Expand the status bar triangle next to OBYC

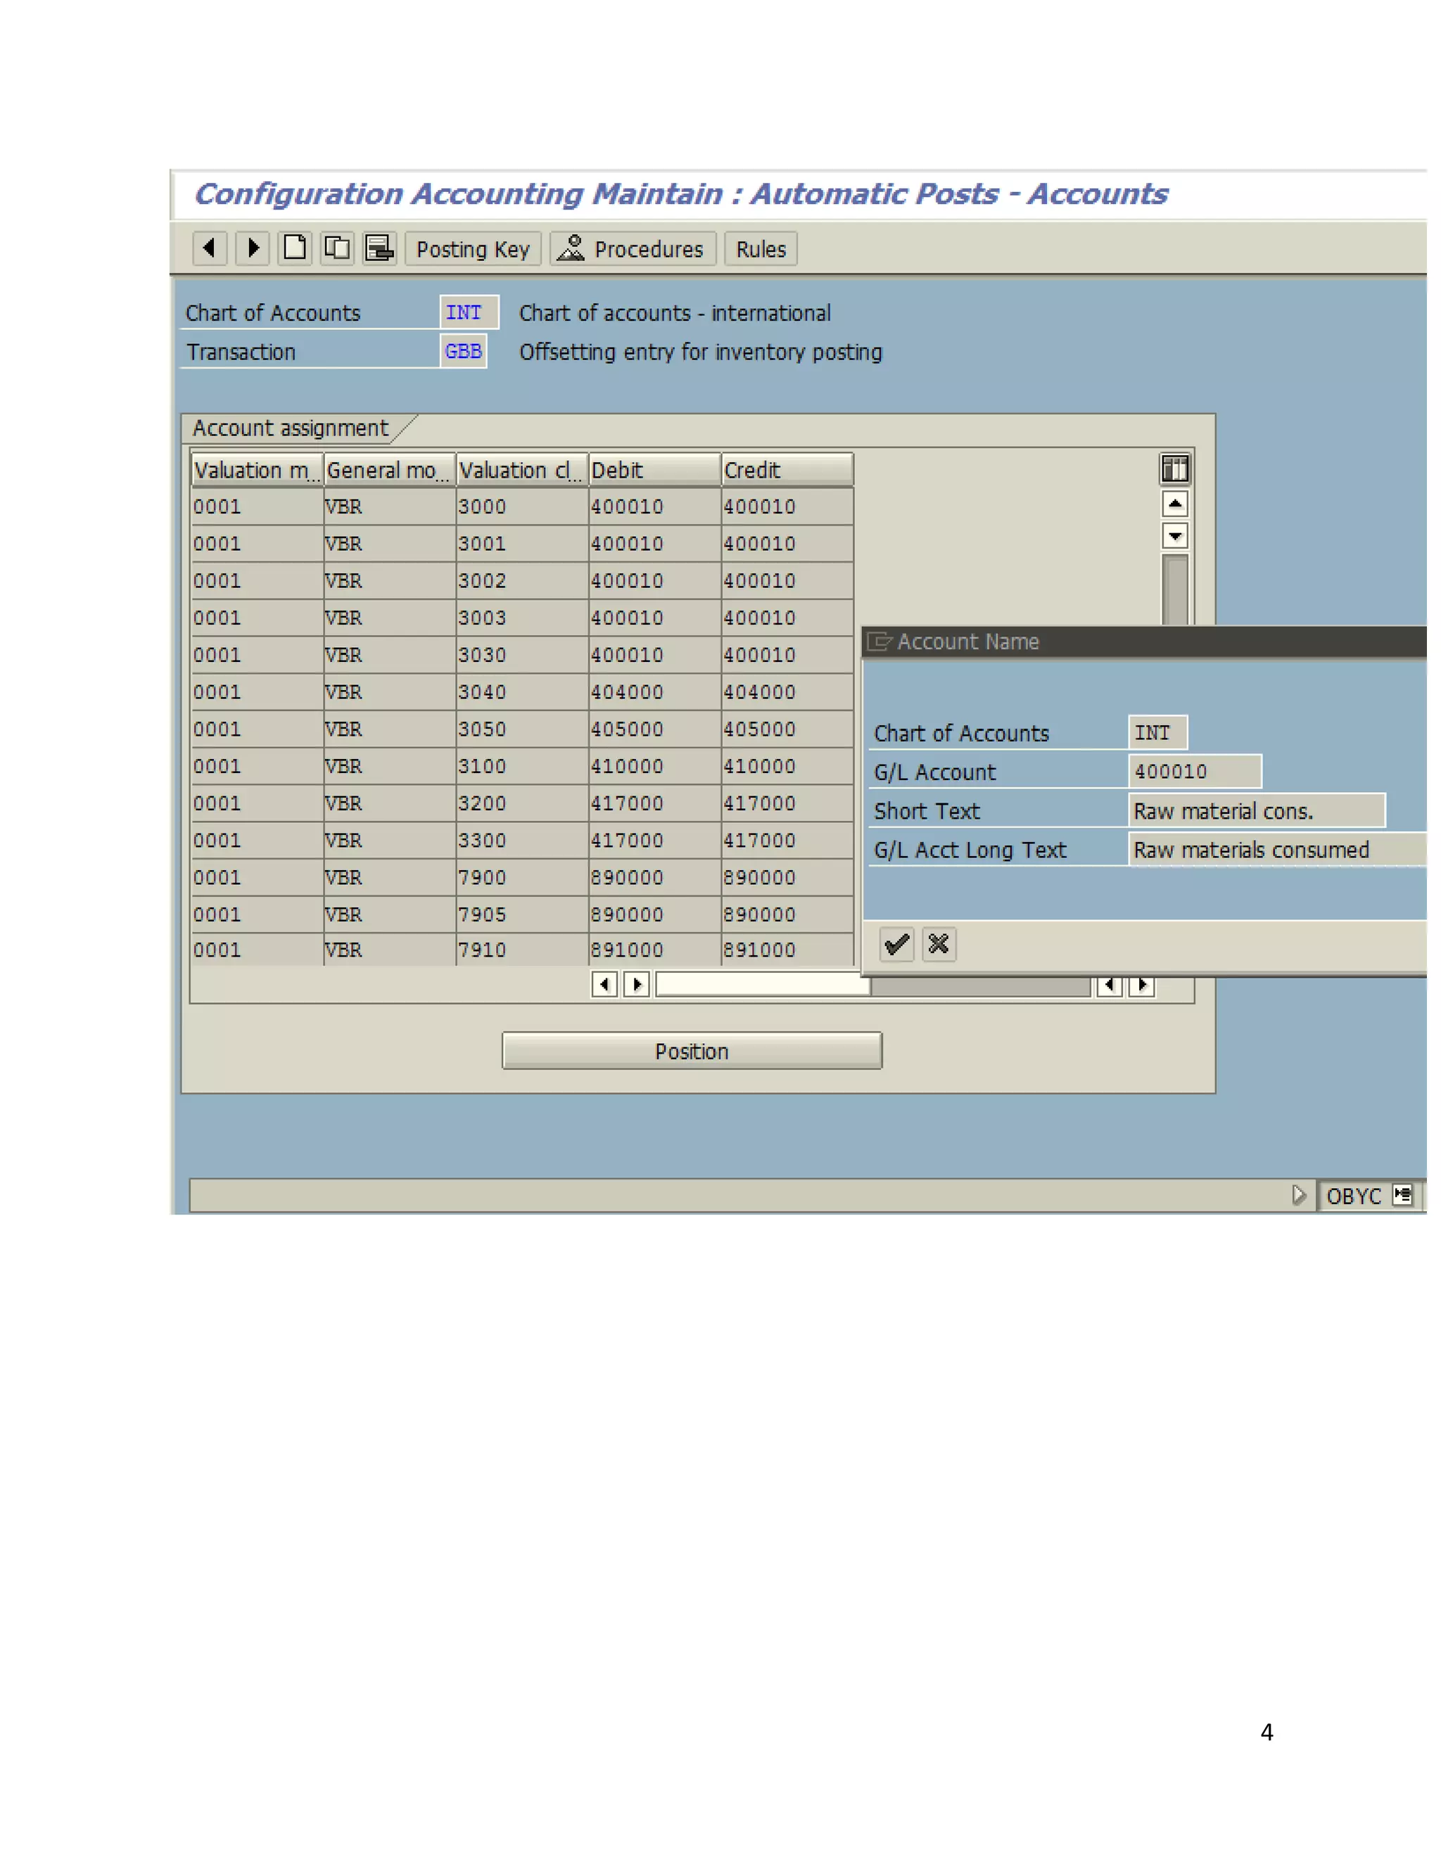click(x=1298, y=1195)
